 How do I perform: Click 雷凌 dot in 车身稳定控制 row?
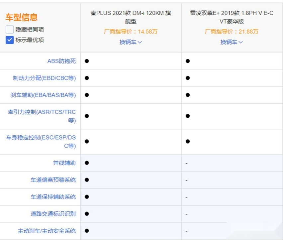188,141
